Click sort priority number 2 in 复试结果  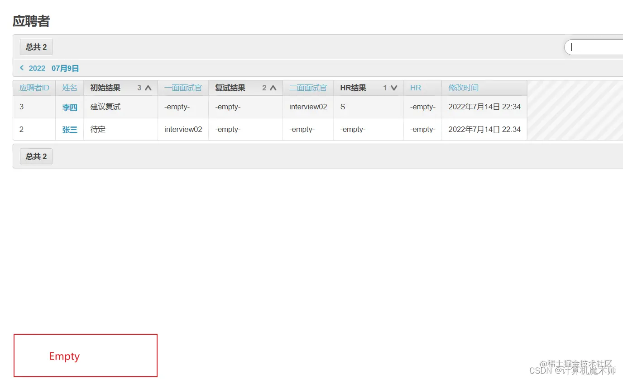tap(264, 88)
